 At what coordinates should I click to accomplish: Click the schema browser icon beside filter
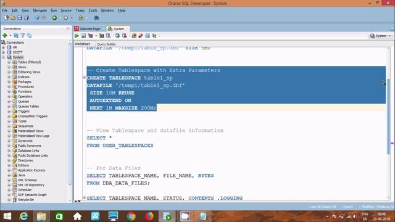29,36
